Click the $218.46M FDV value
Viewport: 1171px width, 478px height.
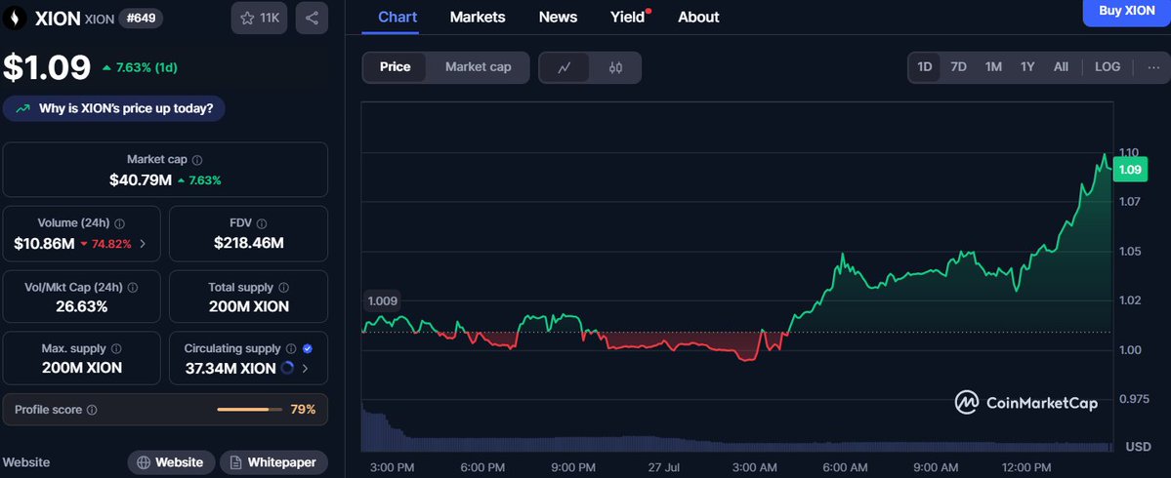pyautogui.click(x=249, y=243)
